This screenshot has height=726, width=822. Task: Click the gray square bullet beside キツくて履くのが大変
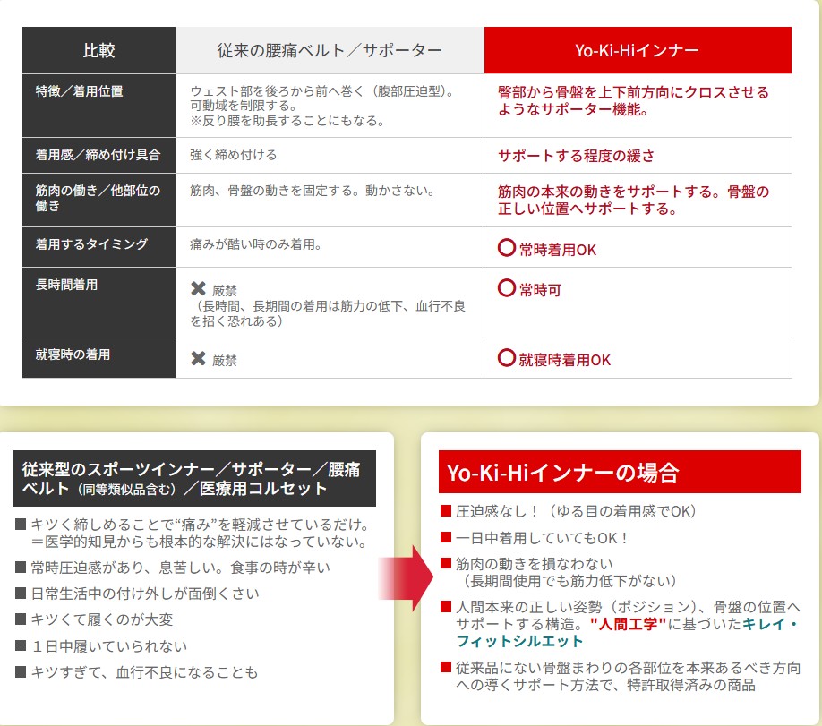21,619
